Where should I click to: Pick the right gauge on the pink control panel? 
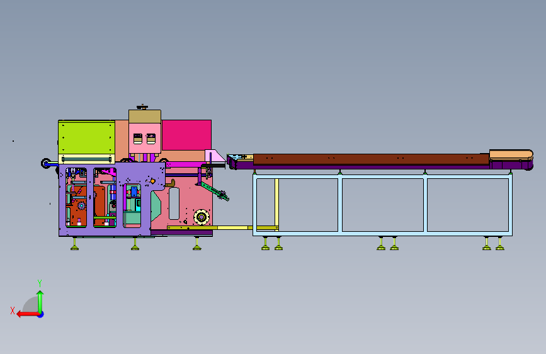pyautogui.click(x=151, y=139)
